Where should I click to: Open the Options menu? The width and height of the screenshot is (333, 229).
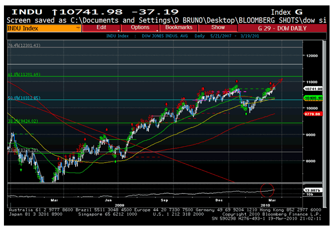pyautogui.click(x=140, y=28)
